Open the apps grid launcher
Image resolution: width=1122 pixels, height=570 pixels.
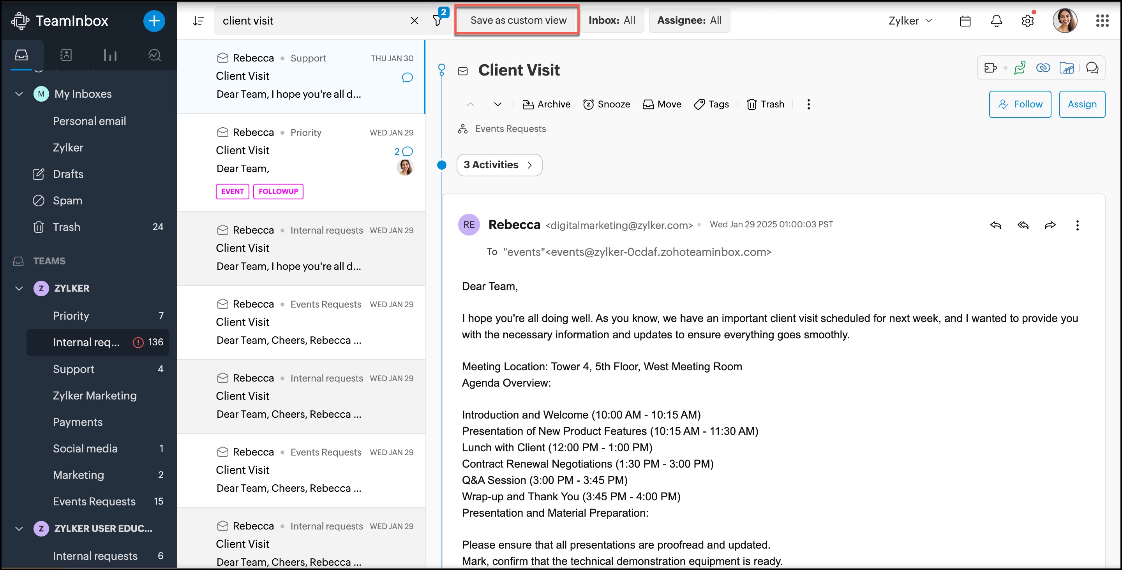point(1102,21)
